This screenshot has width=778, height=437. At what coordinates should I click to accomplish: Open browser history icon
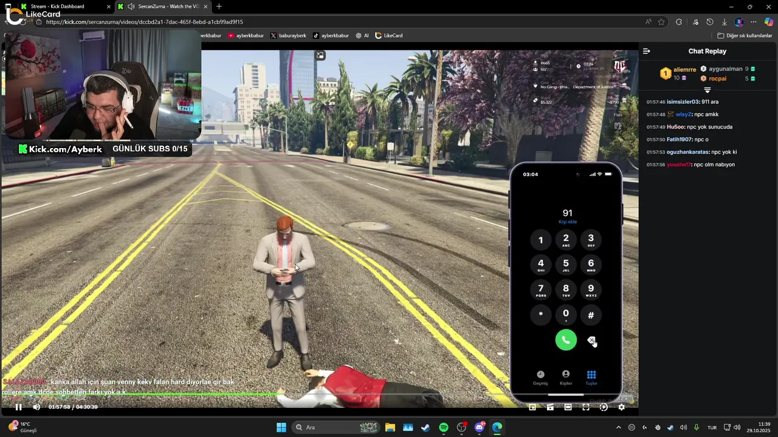click(x=709, y=22)
